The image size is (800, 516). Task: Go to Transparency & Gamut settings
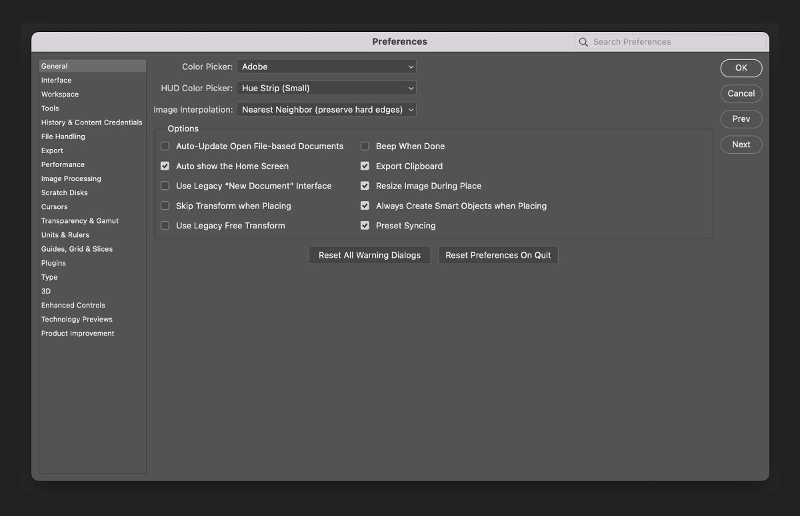click(x=80, y=220)
